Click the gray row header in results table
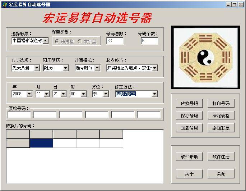Viewport: 246px width, 191px height. (x=18, y=143)
